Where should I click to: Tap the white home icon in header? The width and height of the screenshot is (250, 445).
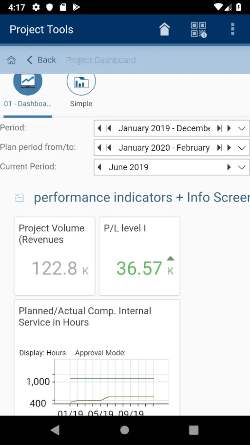pos(164,29)
